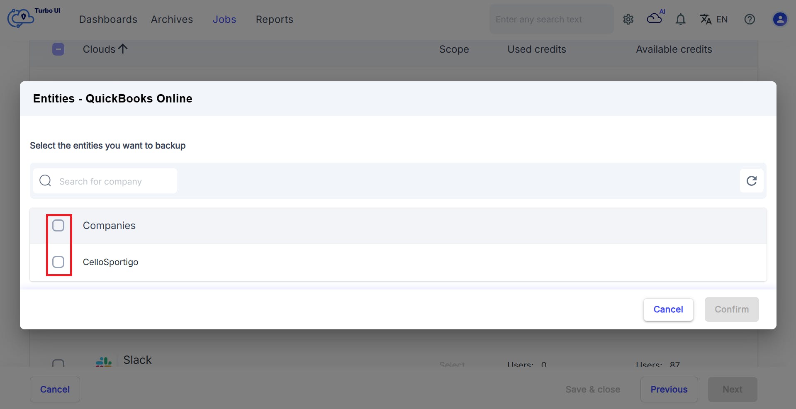
Task: Open the notifications bell
Action: (681, 19)
